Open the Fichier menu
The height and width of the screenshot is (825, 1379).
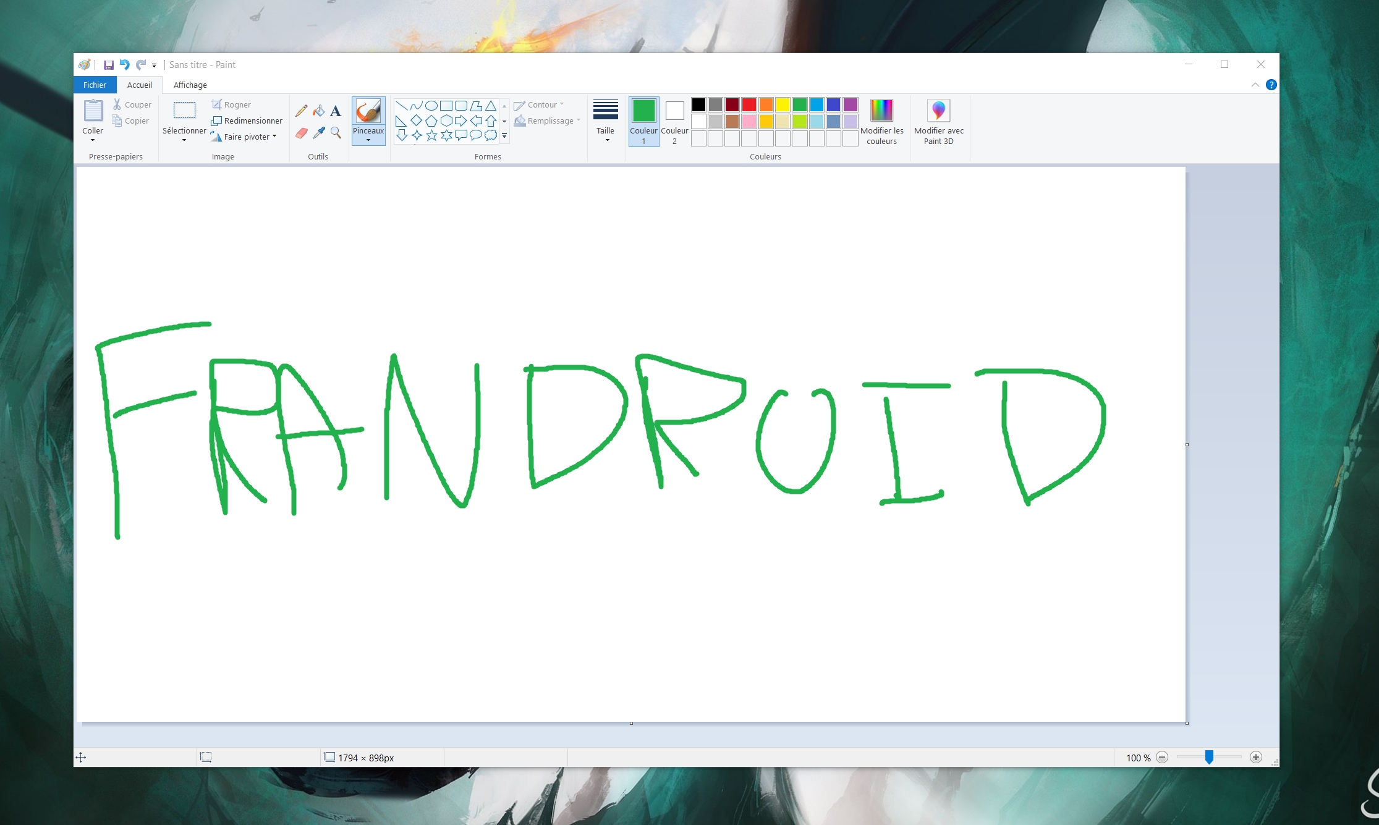pos(95,85)
